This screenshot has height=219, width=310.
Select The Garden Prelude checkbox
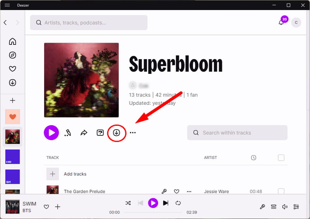pos(281,191)
